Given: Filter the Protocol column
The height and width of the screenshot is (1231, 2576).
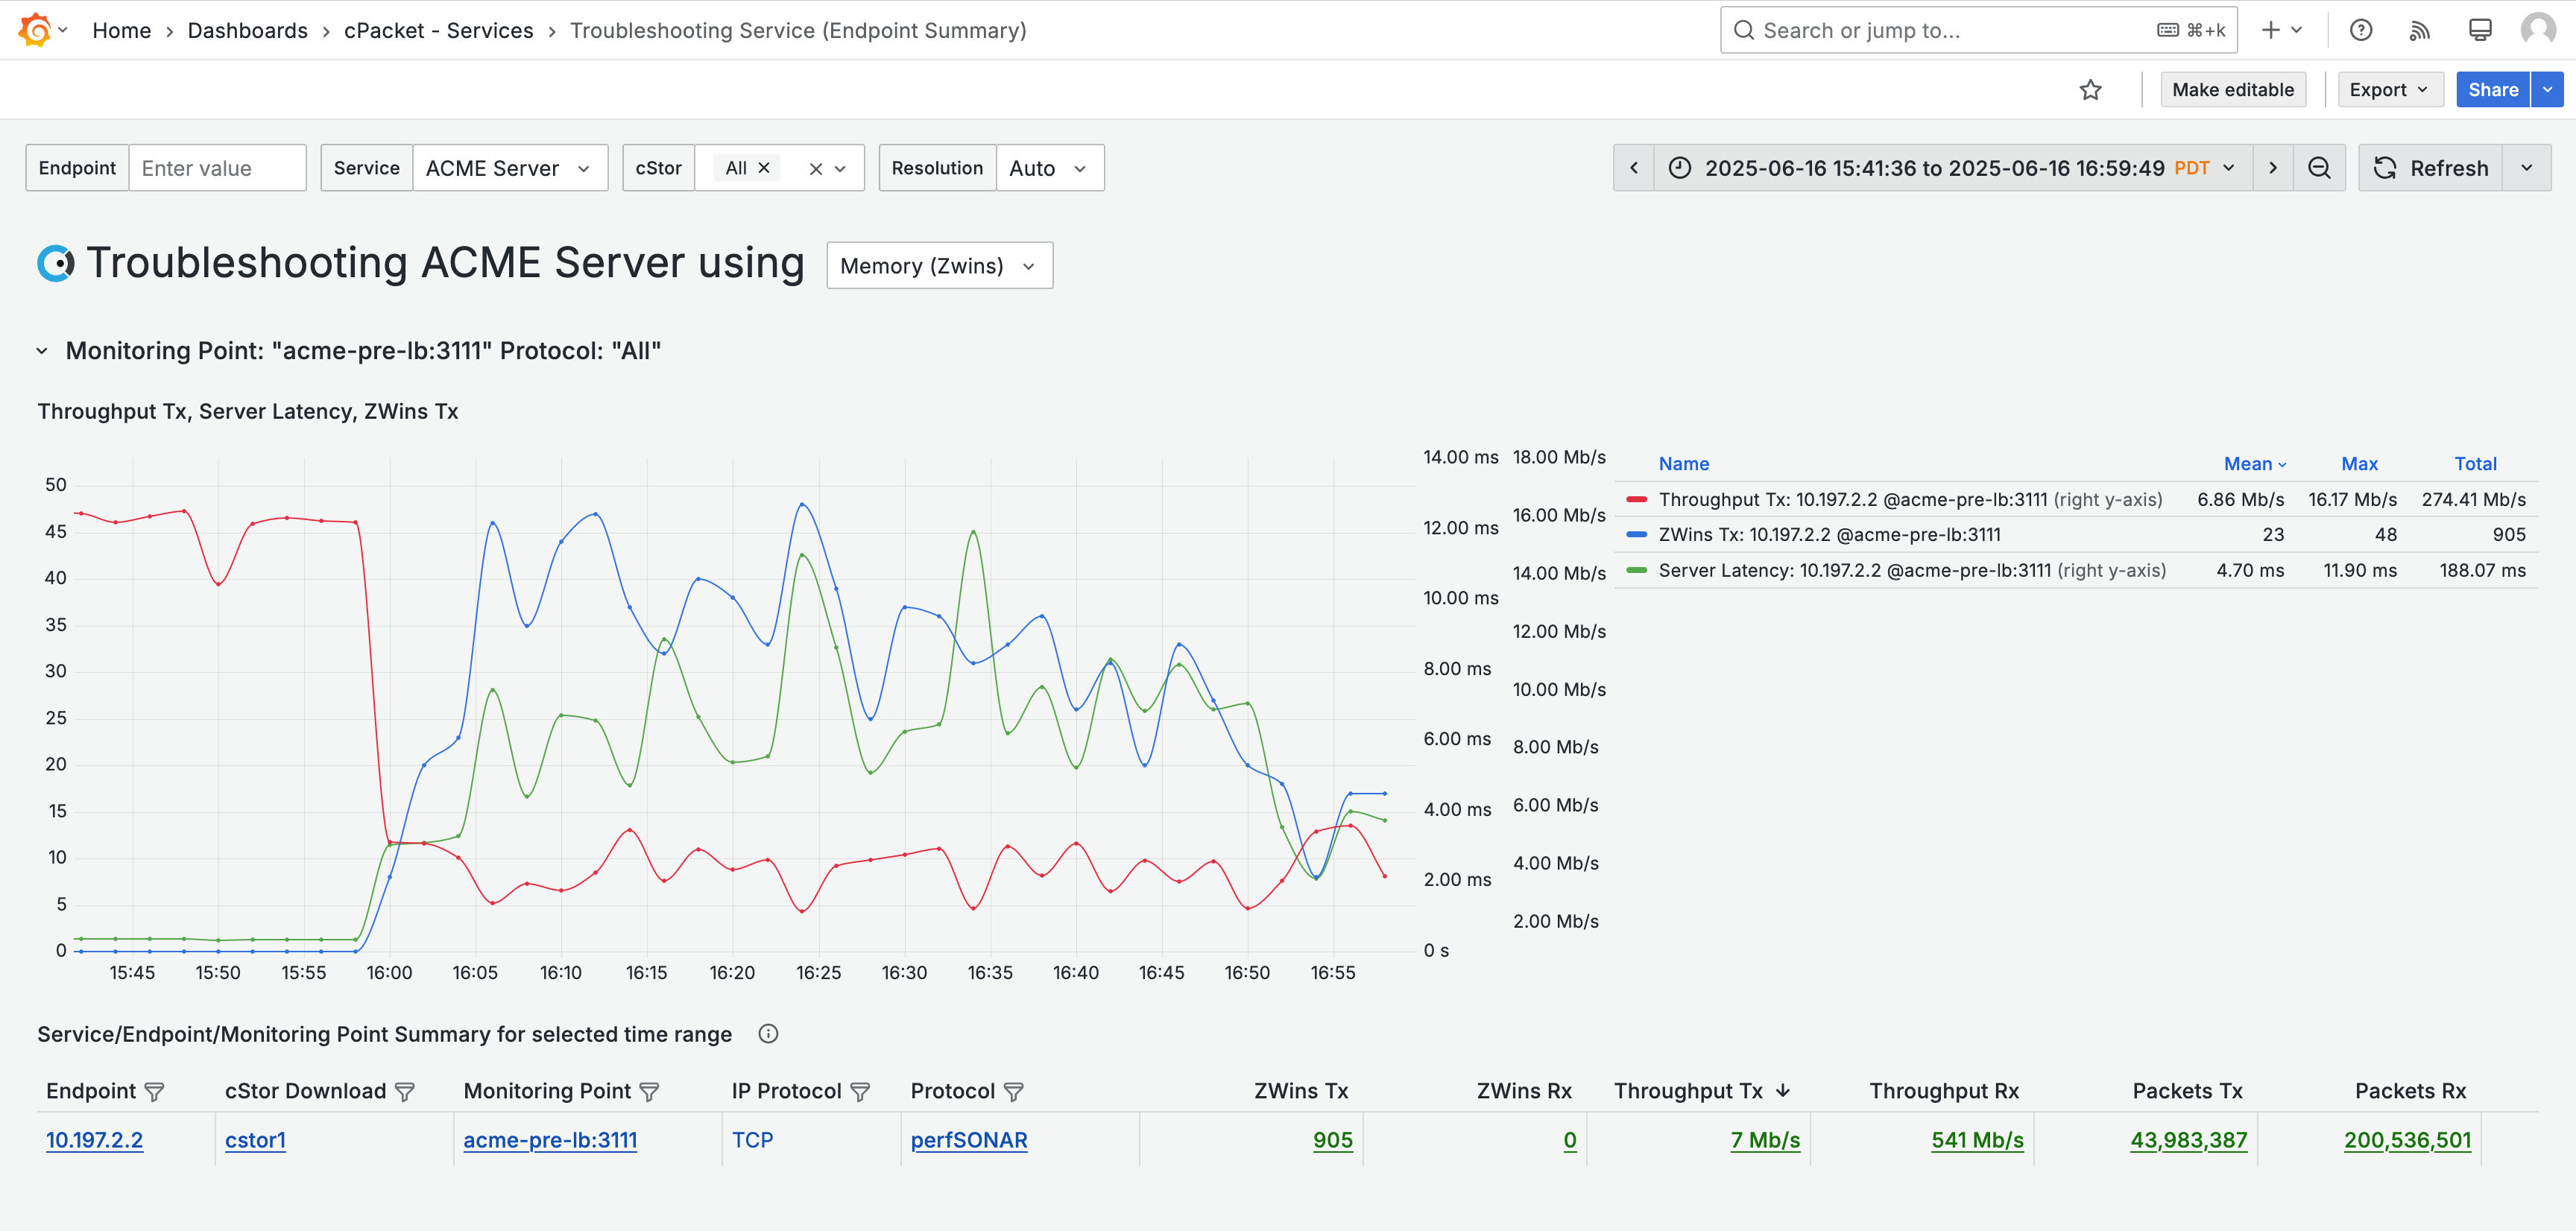Looking at the screenshot, I should pyautogui.click(x=1013, y=1092).
